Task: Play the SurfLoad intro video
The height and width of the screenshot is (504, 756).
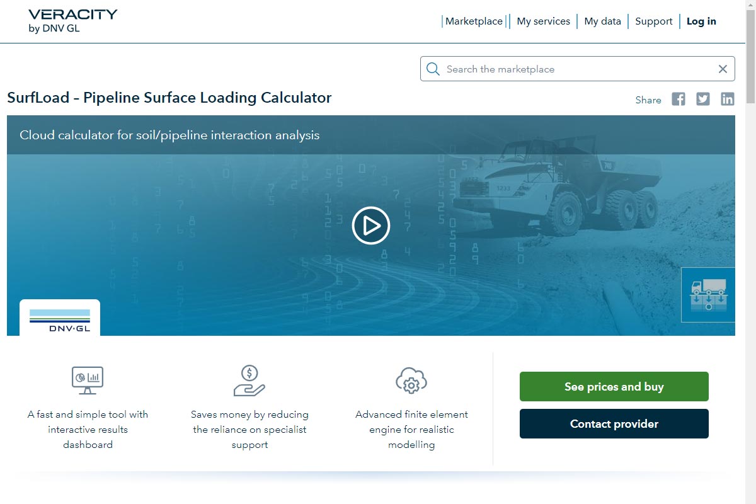Action: coord(370,226)
